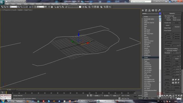
Task: Open the Edit menu
Action: point(7,4)
